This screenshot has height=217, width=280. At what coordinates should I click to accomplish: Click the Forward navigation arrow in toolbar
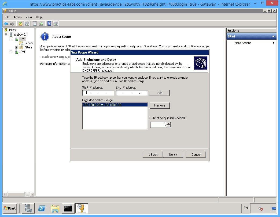pyautogui.click(x=12, y=24)
